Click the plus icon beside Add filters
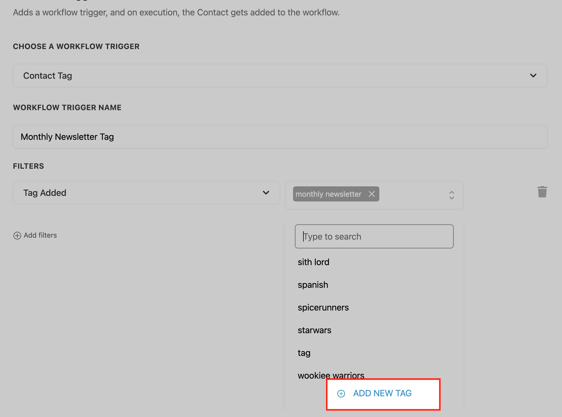562x417 pixels. pos(17,235)
